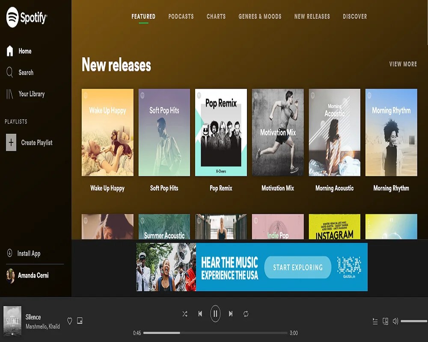Image resolution: width=428 pixels, height=342 pixels.
Task: Open the Silence album art thumbnail
Action: tap(12, 321)
